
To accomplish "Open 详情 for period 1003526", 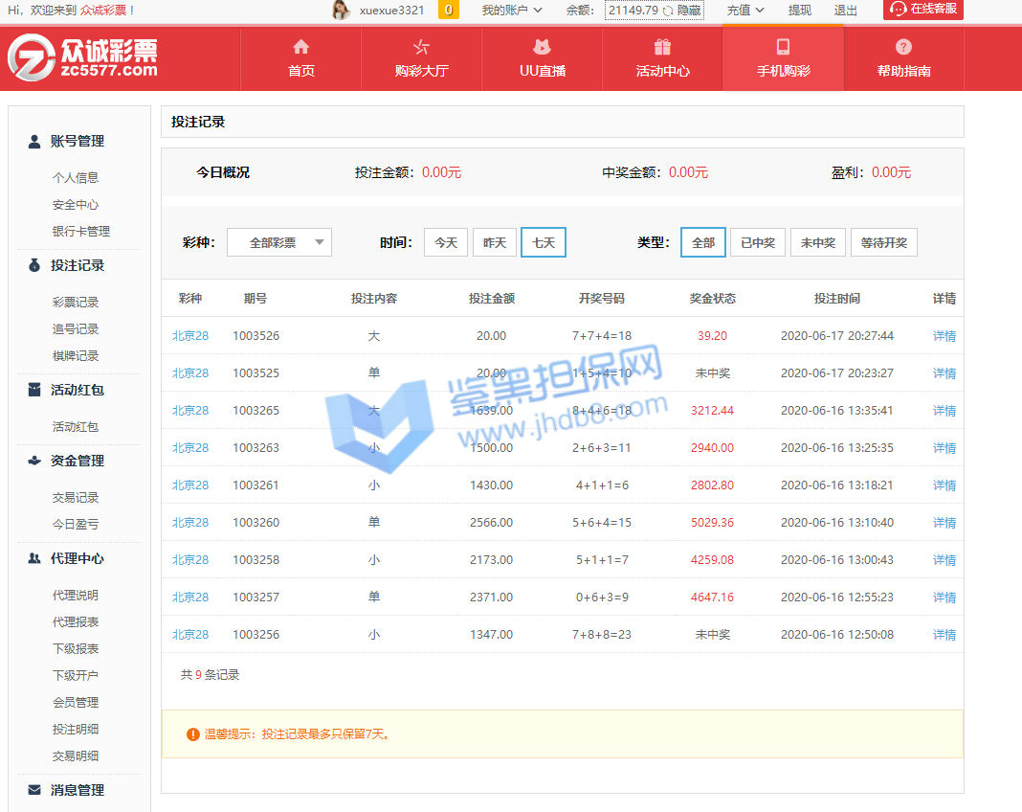I will click(x=944, y=336).
